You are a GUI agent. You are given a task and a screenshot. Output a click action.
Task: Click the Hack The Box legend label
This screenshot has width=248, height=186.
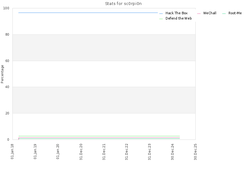pyautogui.click(x=176, y=13)
